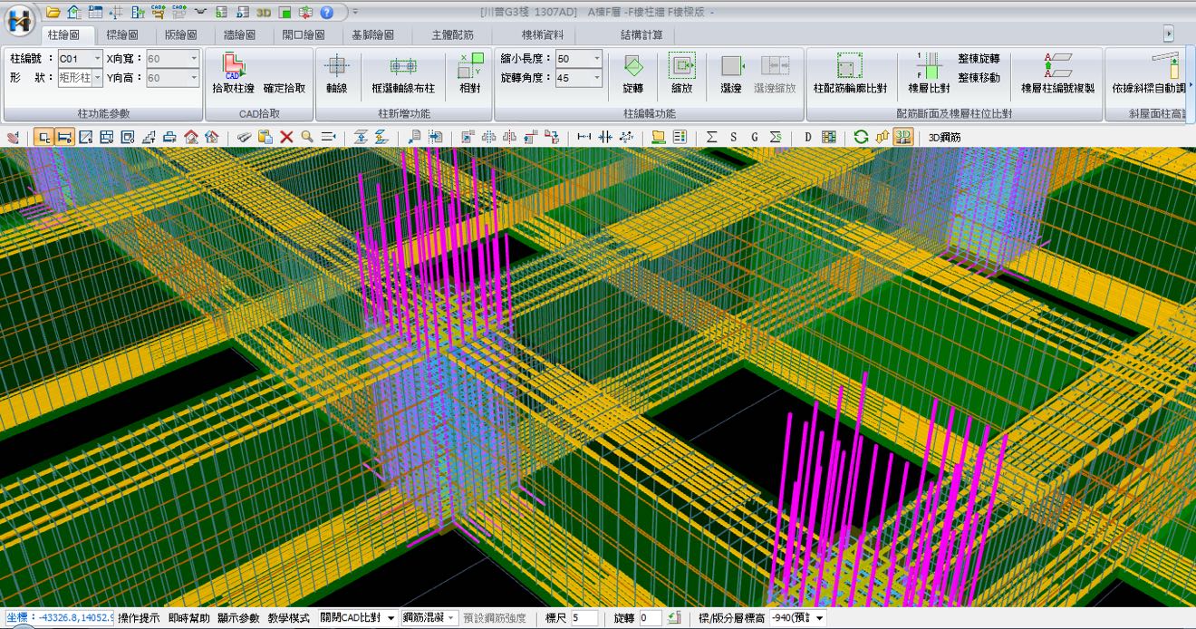This screenshot has width=1196, height=629.
Task: Click the green refresh arrows icon
Action: click(x=861, y=137)
